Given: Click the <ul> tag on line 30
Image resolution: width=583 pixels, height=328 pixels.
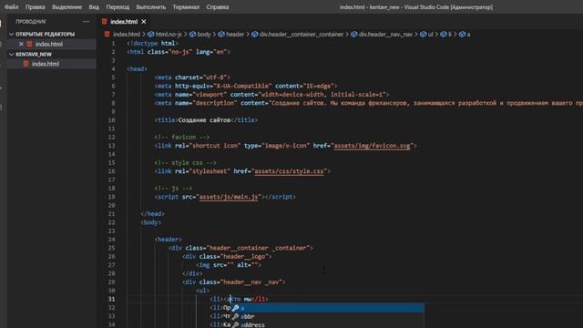Looking at the screenshot, I should coord(203,291).
